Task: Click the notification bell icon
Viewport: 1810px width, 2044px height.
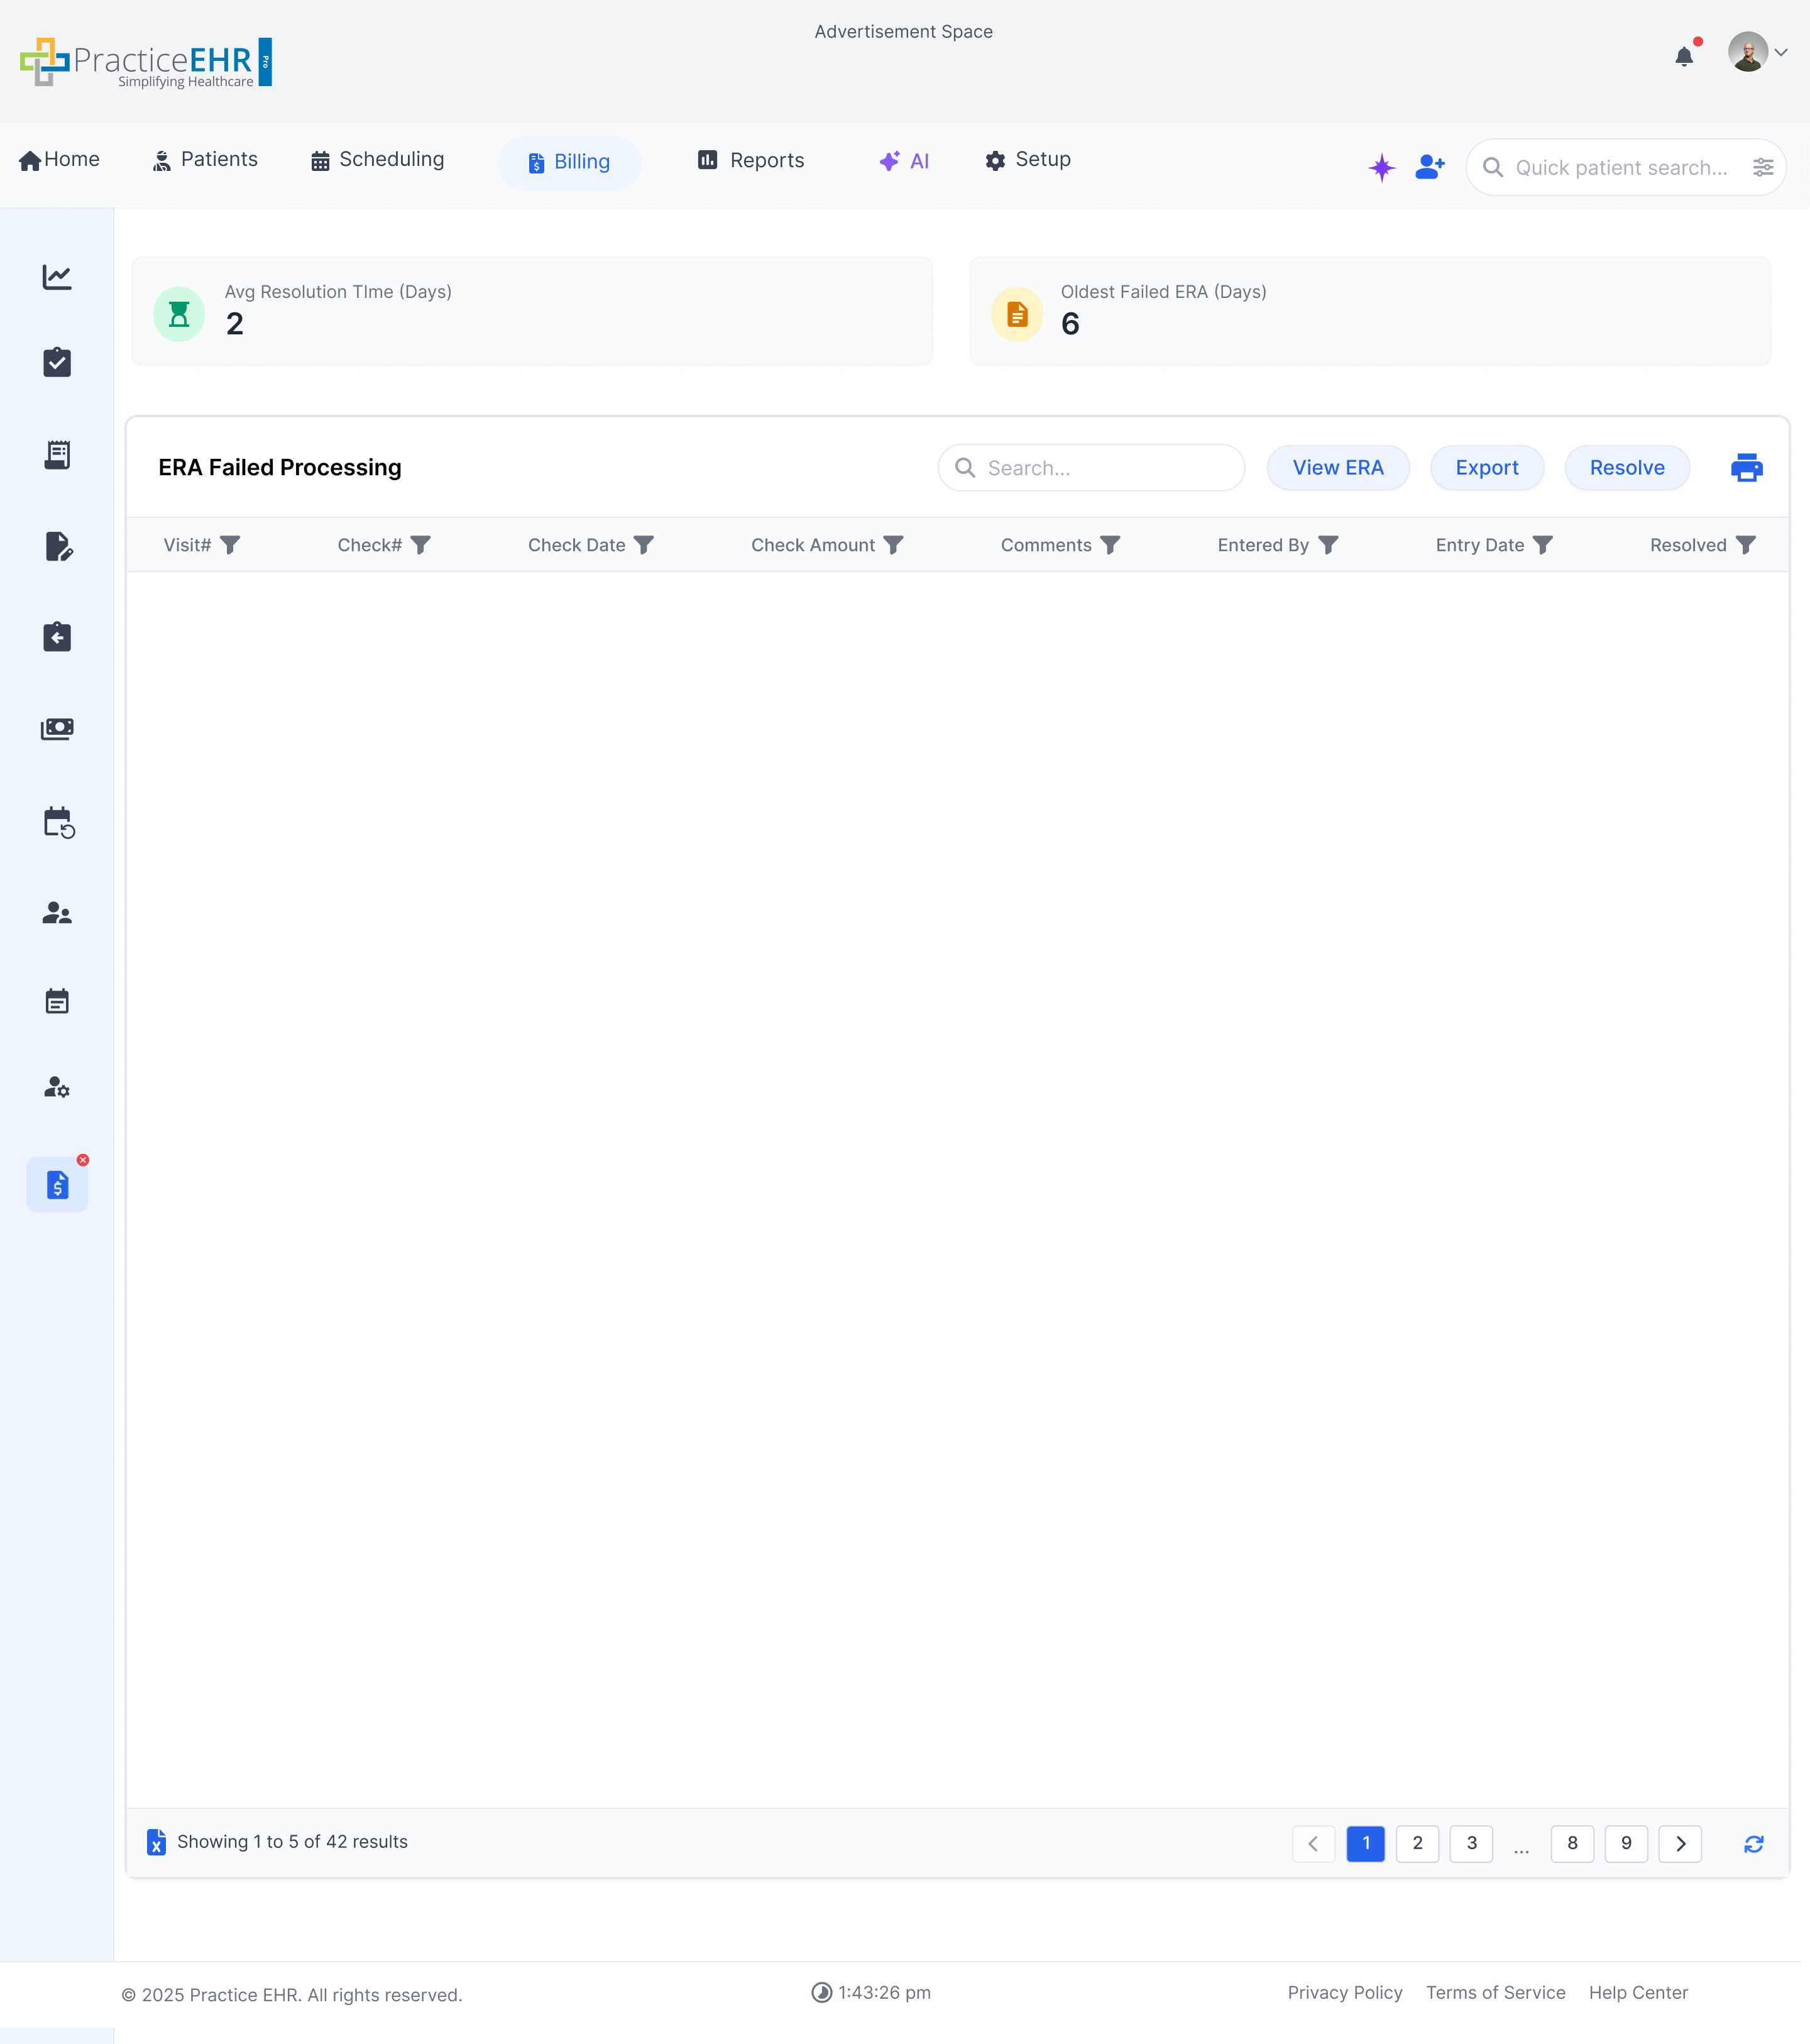Action: 1684,56
